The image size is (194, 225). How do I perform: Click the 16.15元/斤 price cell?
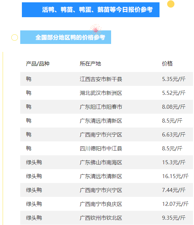coord(175,176)
